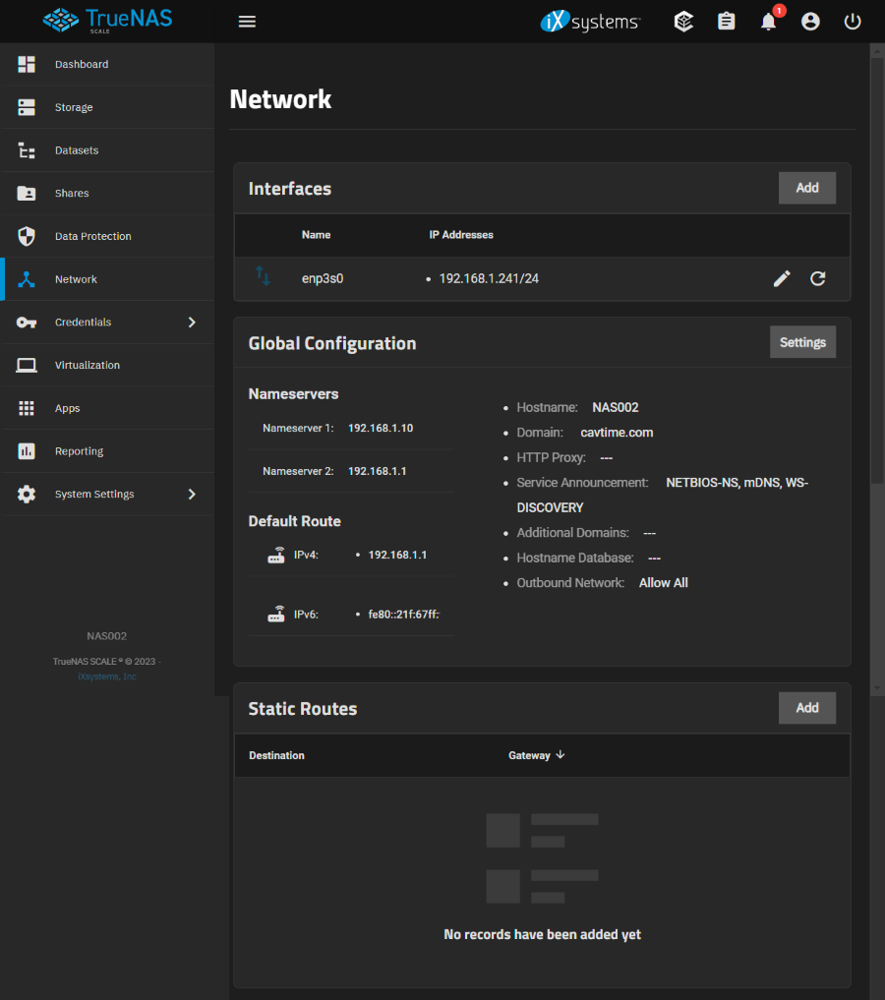Open the TrueCommand status icon
The height and width of the screenshot is (1000, 885).
tap(683, 22)
